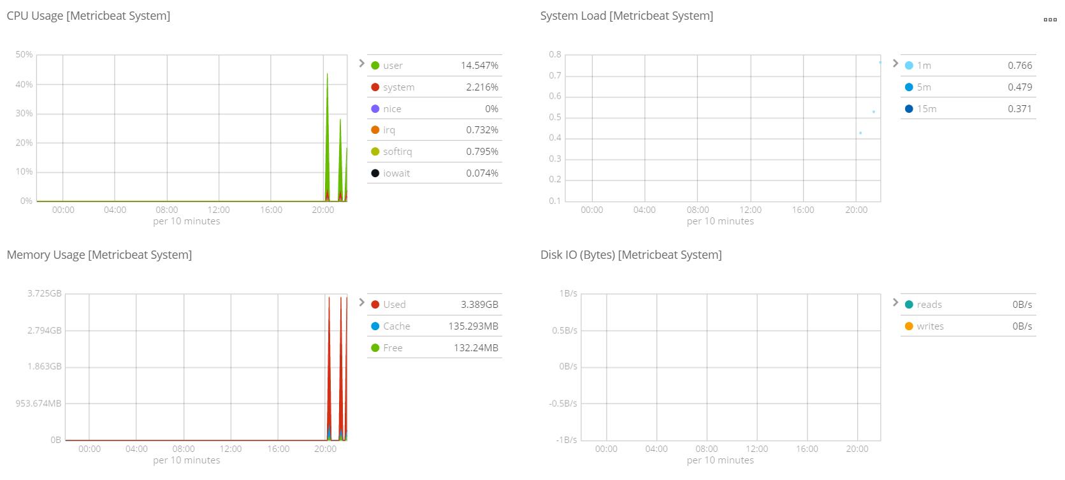
Task: Click the dark-blue 15m color dot
Action: coord(909,109)
